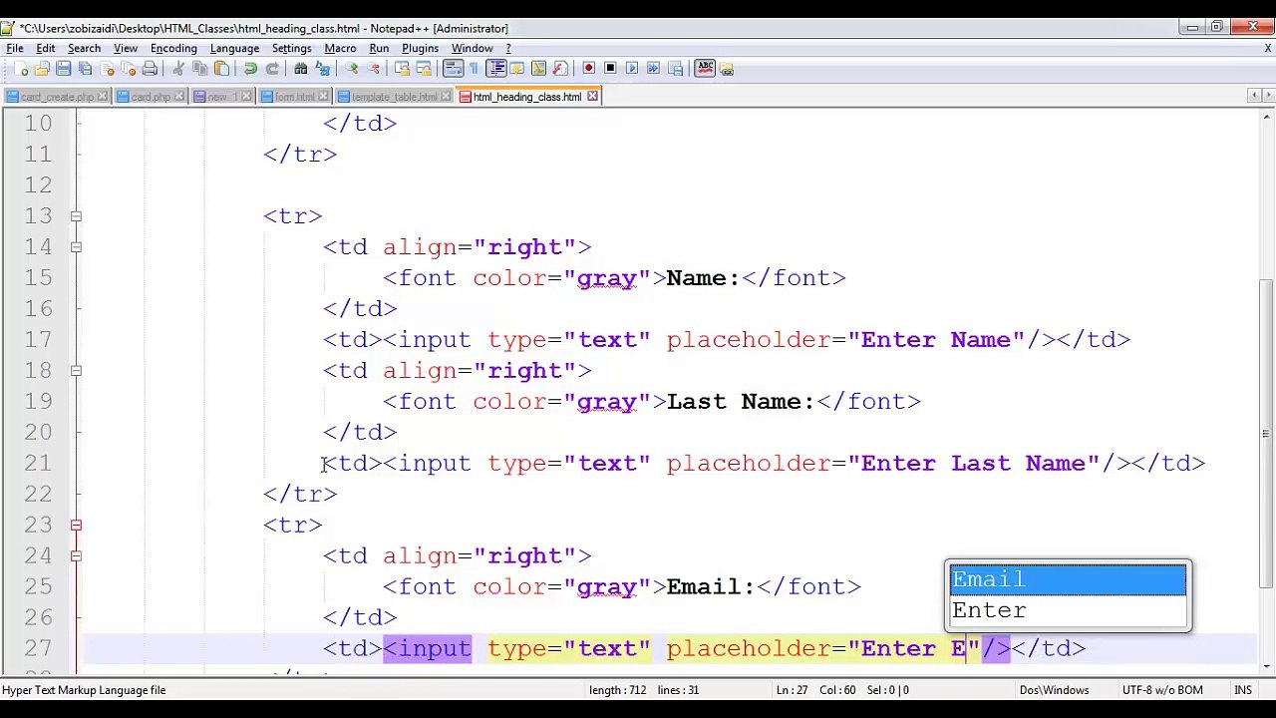Collapse the fold marker on line 24
The width and height of the screenshot is (1276, 718).
tap(76, 556)
